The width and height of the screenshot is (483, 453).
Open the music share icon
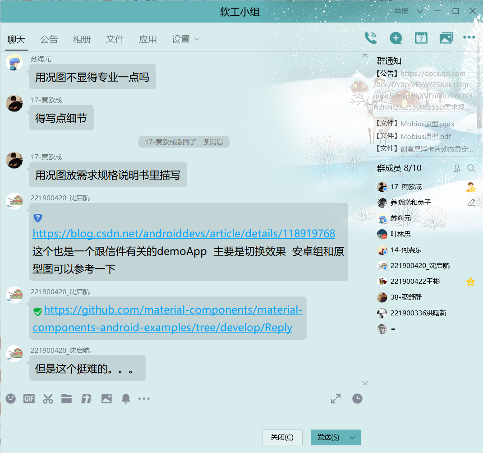pos(86,399)
